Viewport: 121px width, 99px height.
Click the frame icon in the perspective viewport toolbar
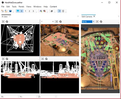click(x=57, y=22)
